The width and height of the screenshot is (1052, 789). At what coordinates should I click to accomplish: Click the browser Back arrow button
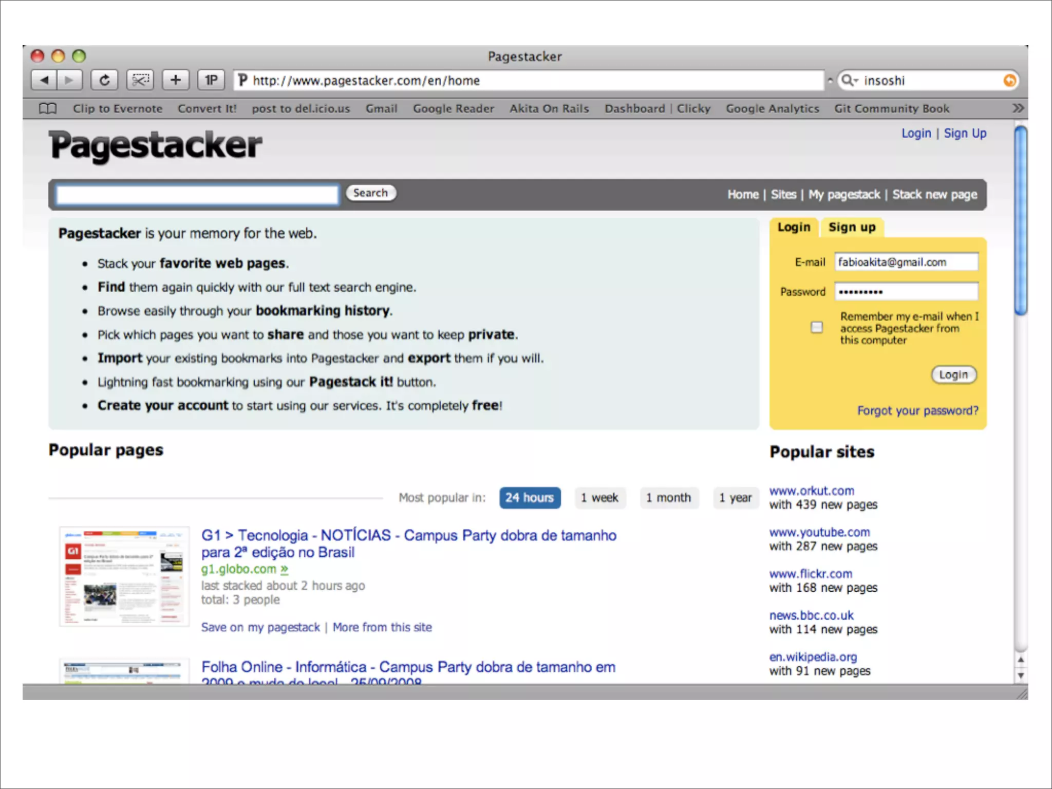point(44,80)
